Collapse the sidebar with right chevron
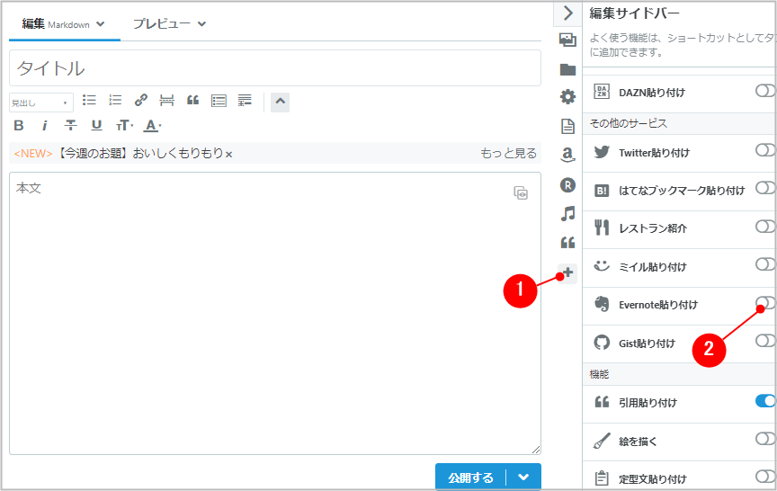Image resolution: width=777 pixels, height=491 pixels. (x=567, y=13)
